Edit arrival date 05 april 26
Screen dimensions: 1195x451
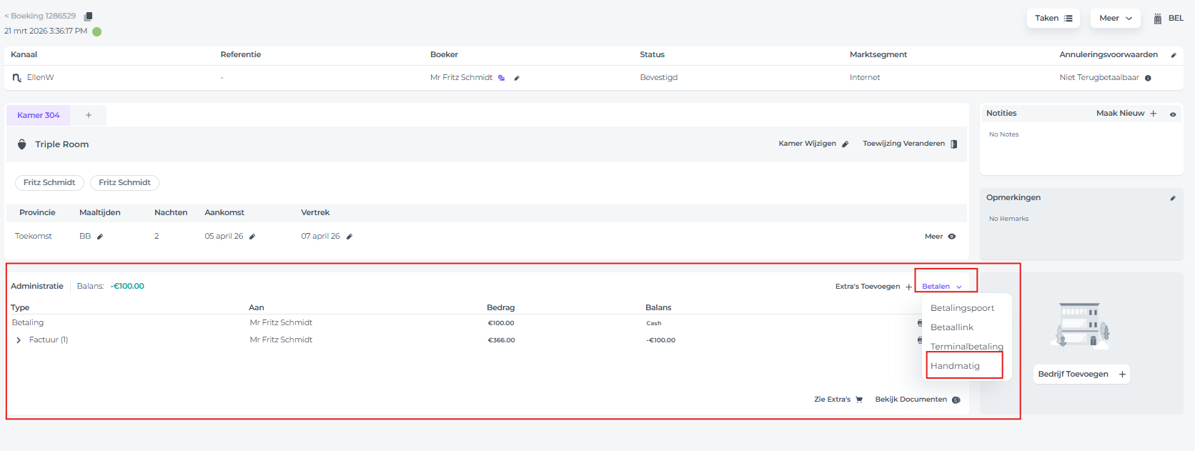pyautogui.click(x=252, y=237)
